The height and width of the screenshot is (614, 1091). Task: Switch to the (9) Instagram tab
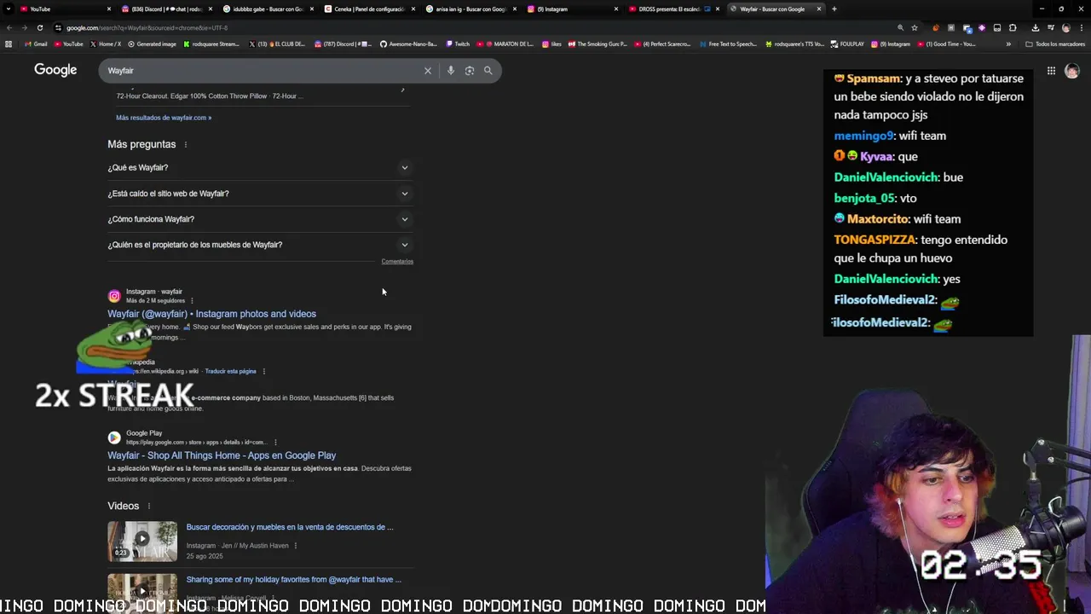[x=571, y=9]
